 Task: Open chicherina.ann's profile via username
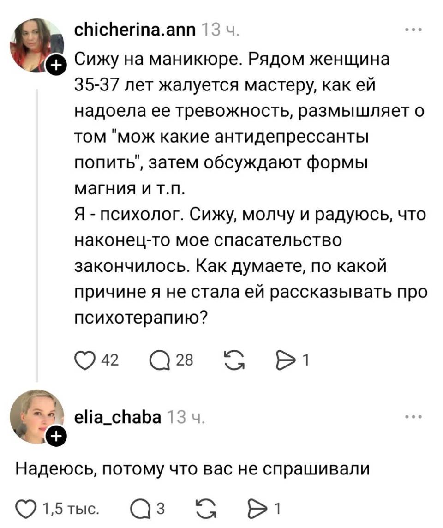point(136,29)
